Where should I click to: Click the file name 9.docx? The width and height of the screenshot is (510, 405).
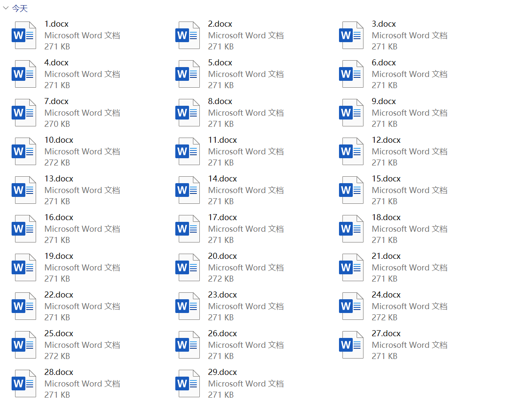384,101
